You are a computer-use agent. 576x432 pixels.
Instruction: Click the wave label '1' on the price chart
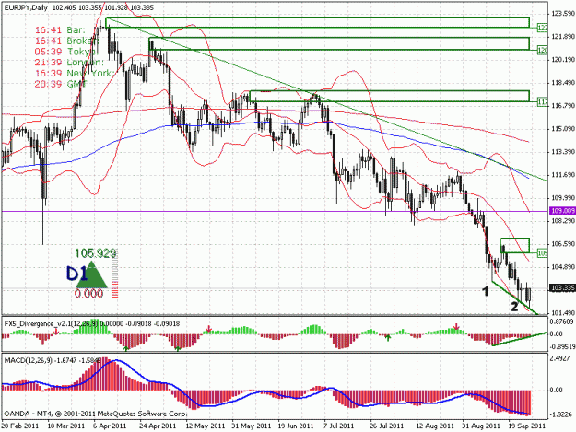(x=486, y=292)
